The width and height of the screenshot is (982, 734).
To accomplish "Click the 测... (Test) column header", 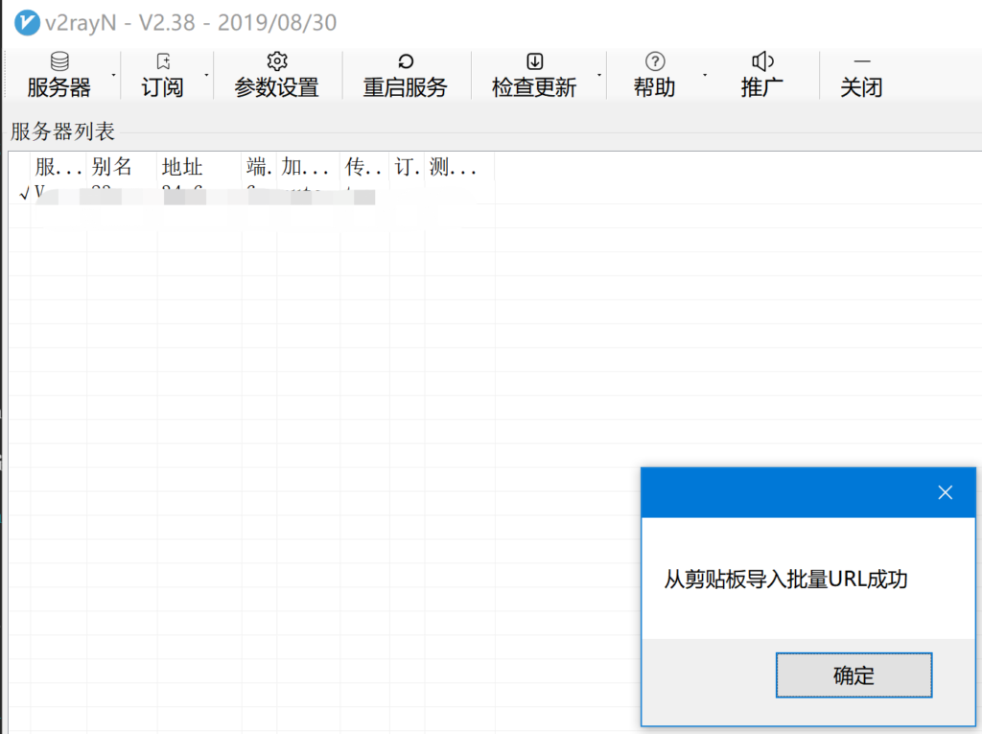I will coord(459,167).
